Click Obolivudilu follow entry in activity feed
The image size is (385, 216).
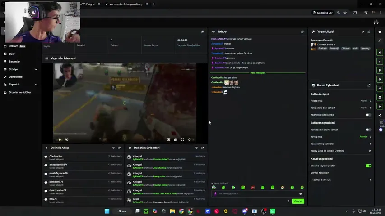[83, 157]
